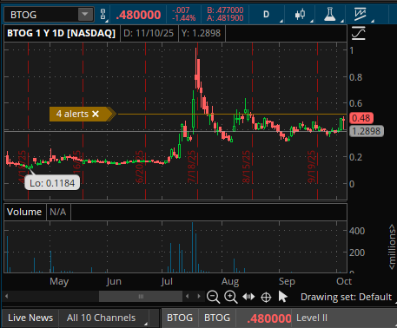Click the scrollbar left end arrow
The image size is (397, 328).
(x=6, y=296)
